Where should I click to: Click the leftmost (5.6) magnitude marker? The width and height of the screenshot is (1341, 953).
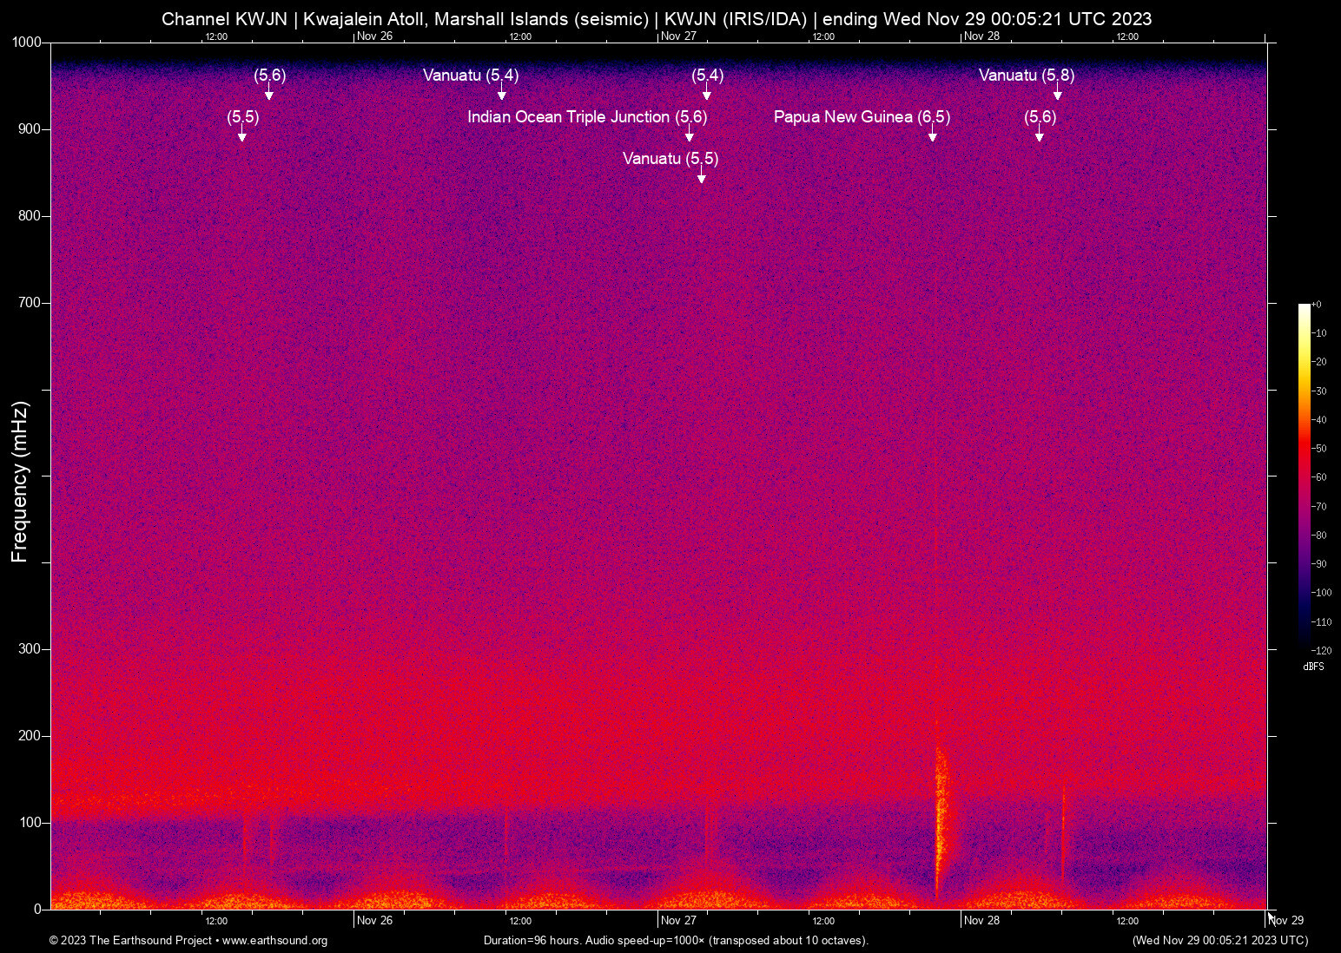point(268,76)
